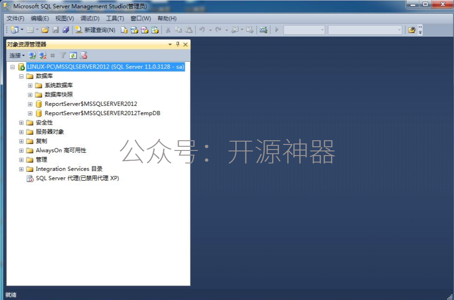Open the first empty toolbar combo box
This screenshot has height=300, width=454.
pyautogui.click(x=304, y=30)
